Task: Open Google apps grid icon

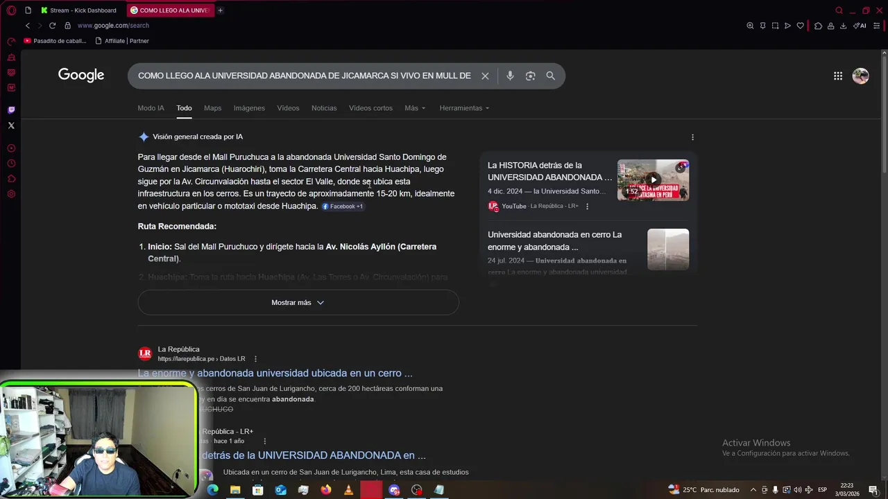Action: point(838,76)
